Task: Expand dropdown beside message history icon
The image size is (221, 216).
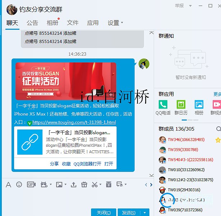Action: [x=126, y=184]
